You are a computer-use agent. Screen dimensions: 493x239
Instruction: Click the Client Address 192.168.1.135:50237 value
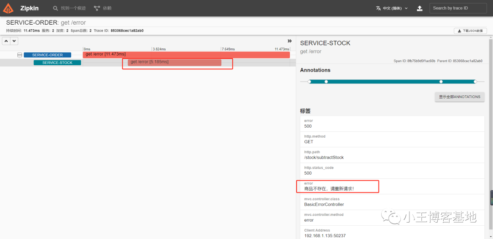pos(325,235)
